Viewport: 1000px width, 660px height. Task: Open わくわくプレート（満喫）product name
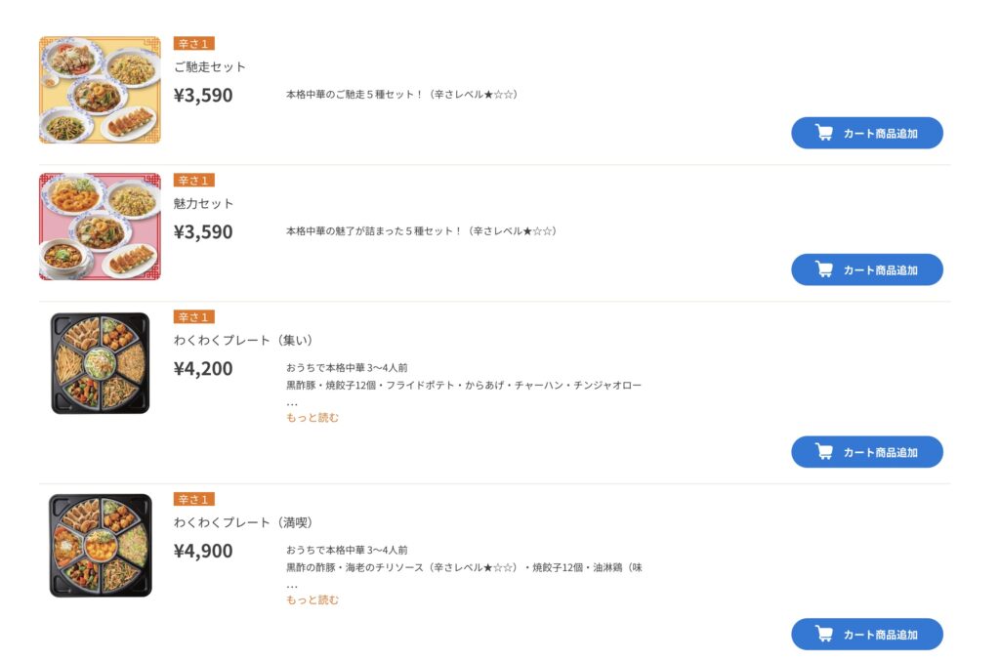coord(243,522)
